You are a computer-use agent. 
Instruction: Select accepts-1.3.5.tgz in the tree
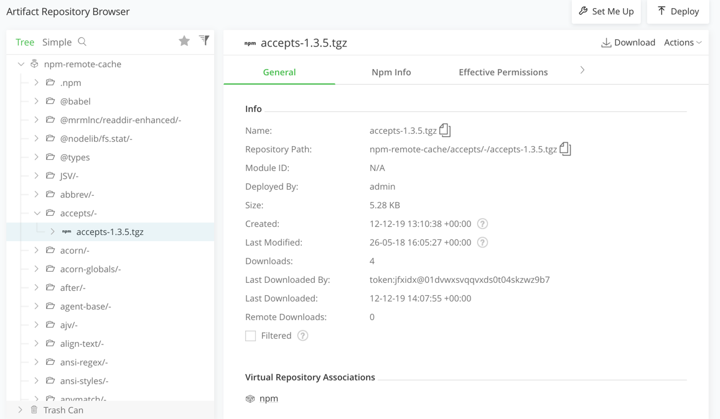(x=109, y=231)
